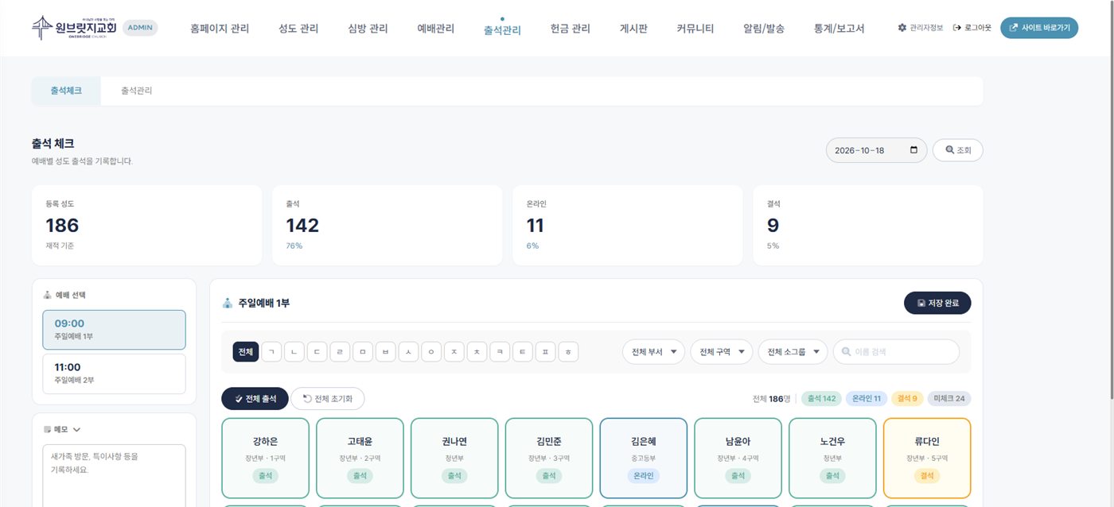The height and width of the screenshot is (507, 1114).
Task: Select the 09:00 주일예배 1부 service
Action: 114,330
